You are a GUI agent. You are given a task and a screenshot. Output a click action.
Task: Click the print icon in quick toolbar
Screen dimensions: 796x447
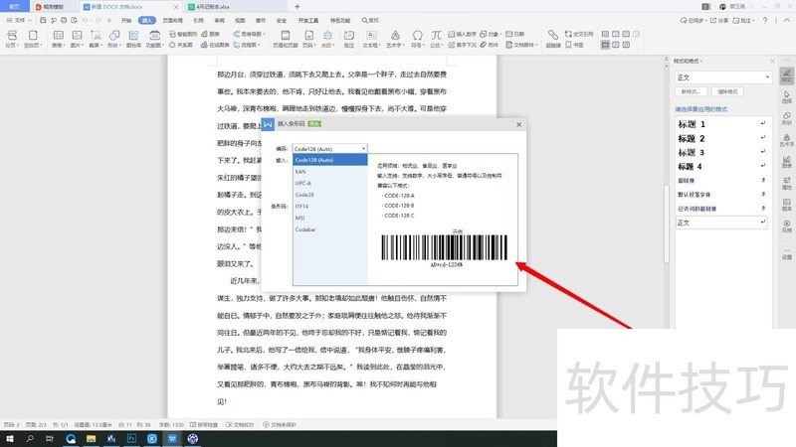[x=64, y=20]
